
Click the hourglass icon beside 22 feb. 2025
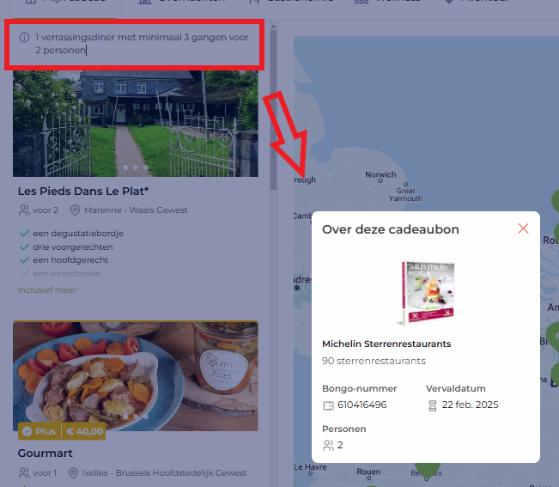(432, 405)
